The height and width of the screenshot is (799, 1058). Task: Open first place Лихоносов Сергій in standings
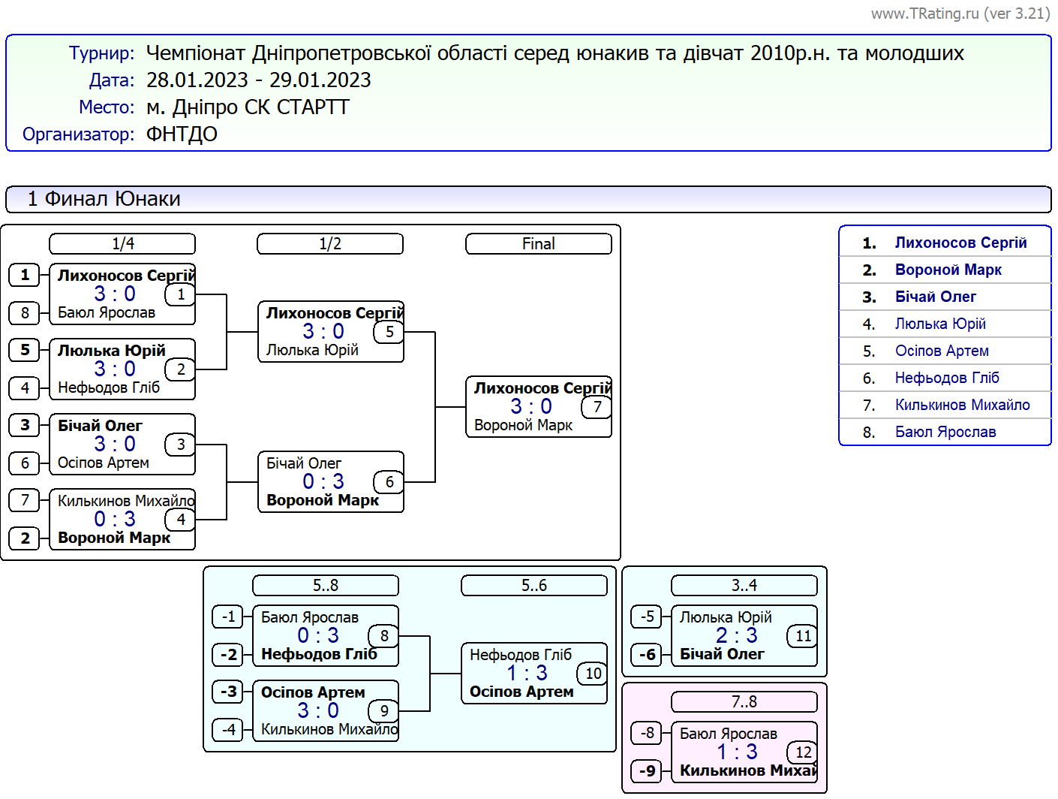(x=960, y=243)
